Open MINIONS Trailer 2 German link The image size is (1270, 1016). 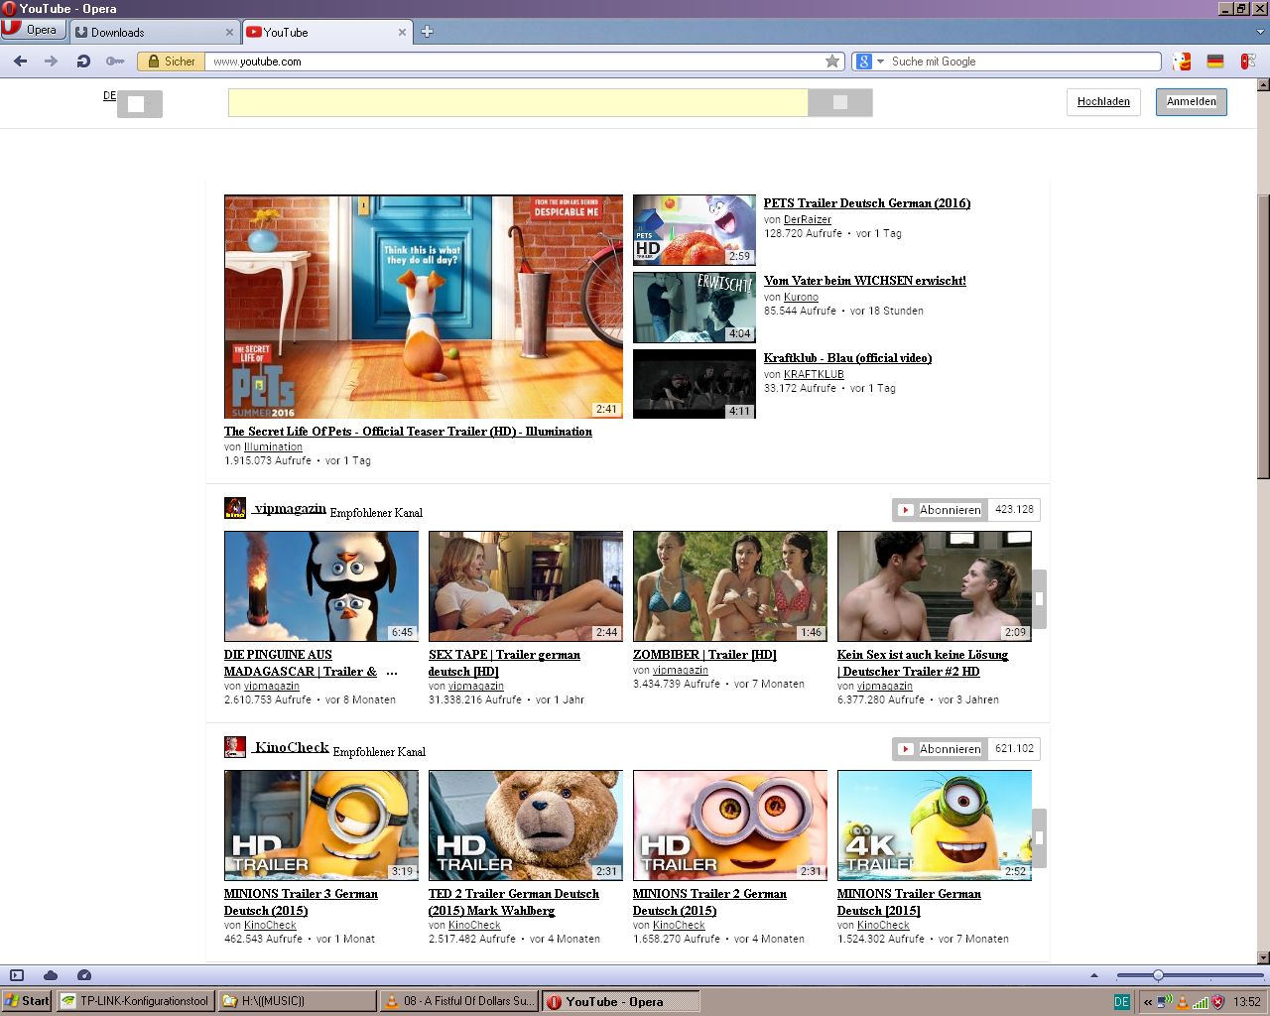[709, 902]
